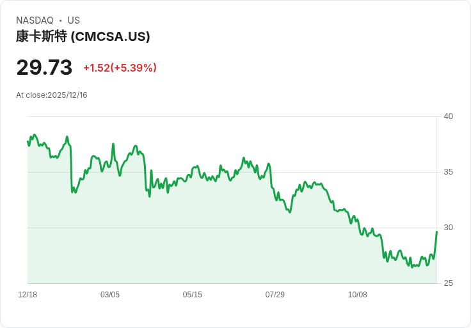Select the 05/15 date on x-axis
The height and width of the screenshot is (328, 471).
click(x=193, y=295)
